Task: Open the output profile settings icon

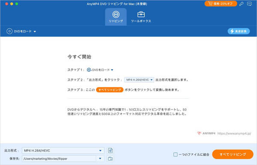Action: click(111, 150)
